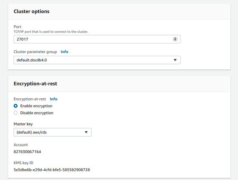The height and width of the screenshot is (180, 238).
Task: Click the Cluster options section header
Action: 31,11
